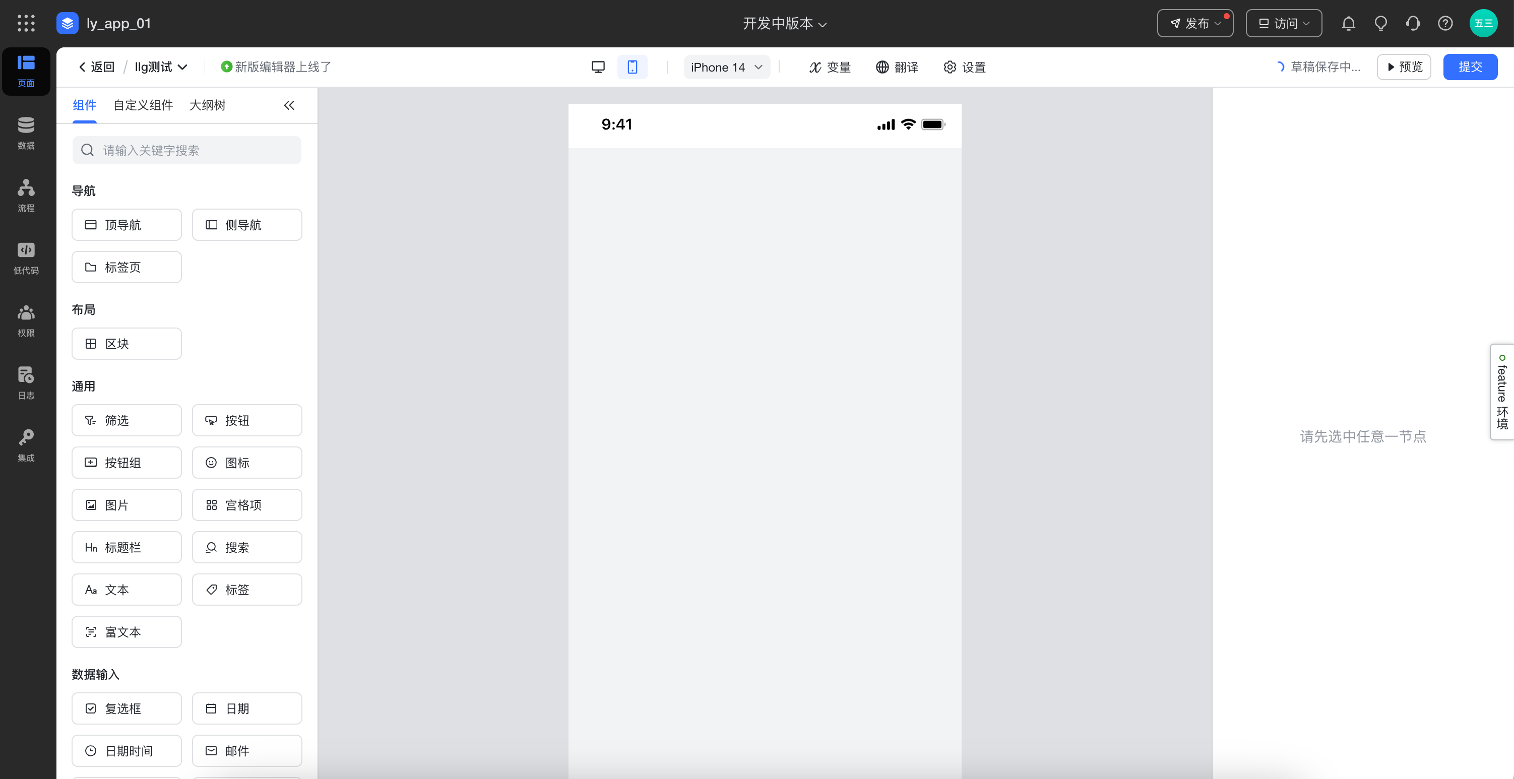Click the help question mark icon
The image size is (1514, 779).
point(1444,24)
